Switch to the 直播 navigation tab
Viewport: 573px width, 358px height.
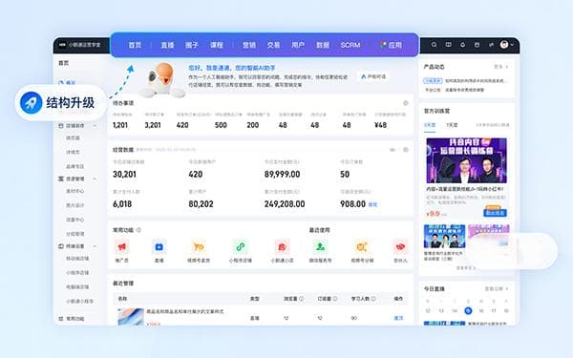coord(167,45)
